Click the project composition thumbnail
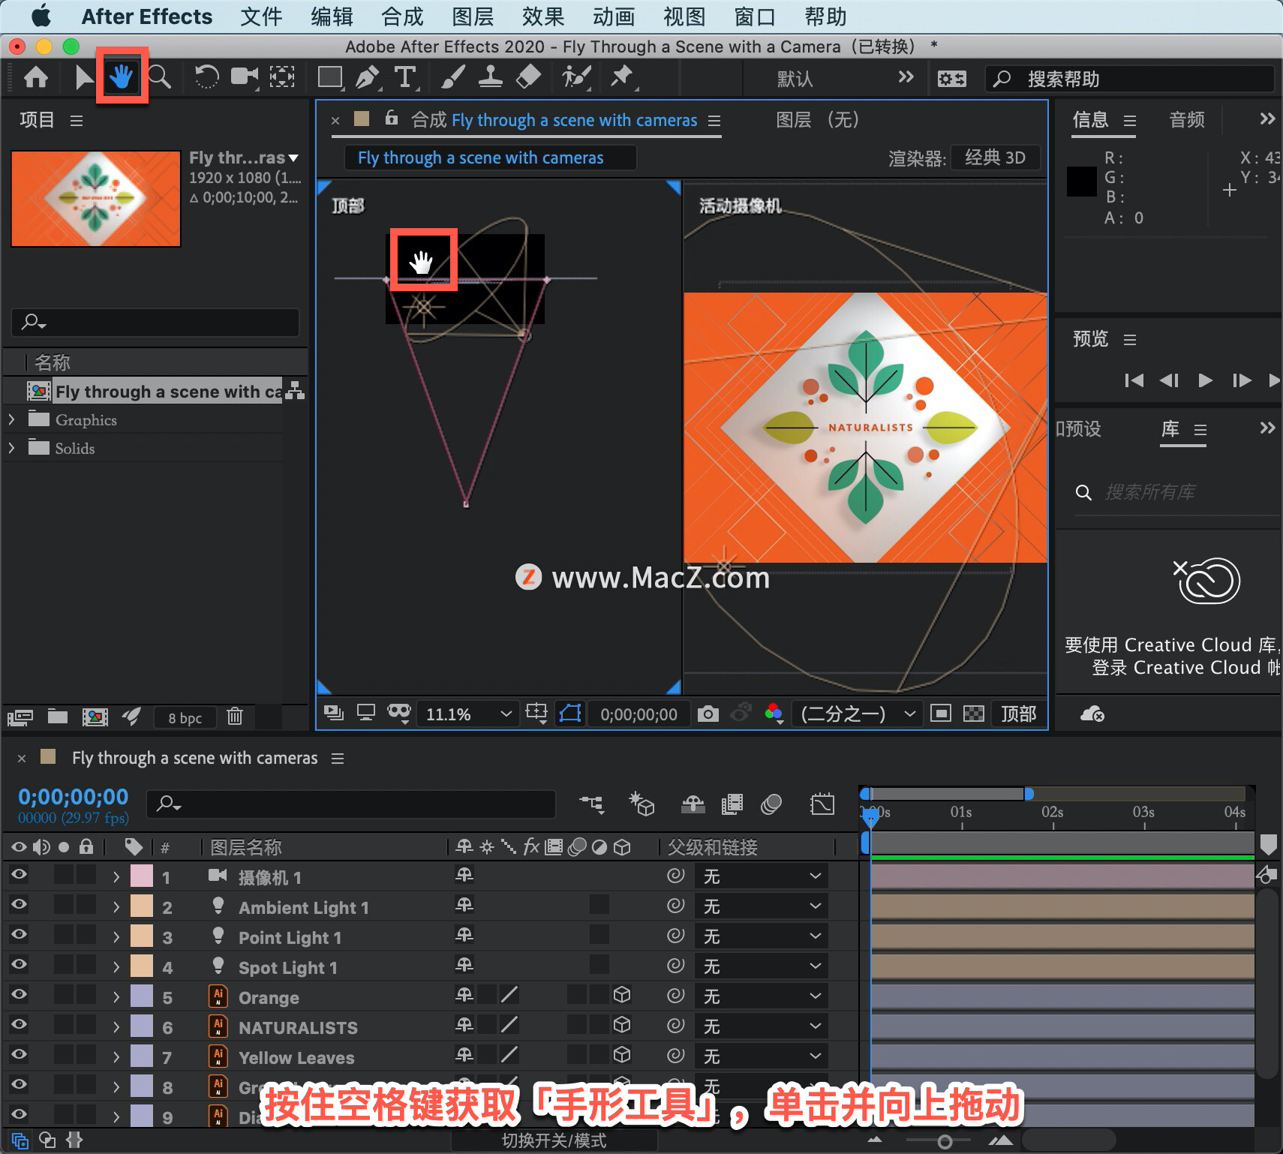The height and width of the screenshot is (1154, 1283). click(96, 199)
